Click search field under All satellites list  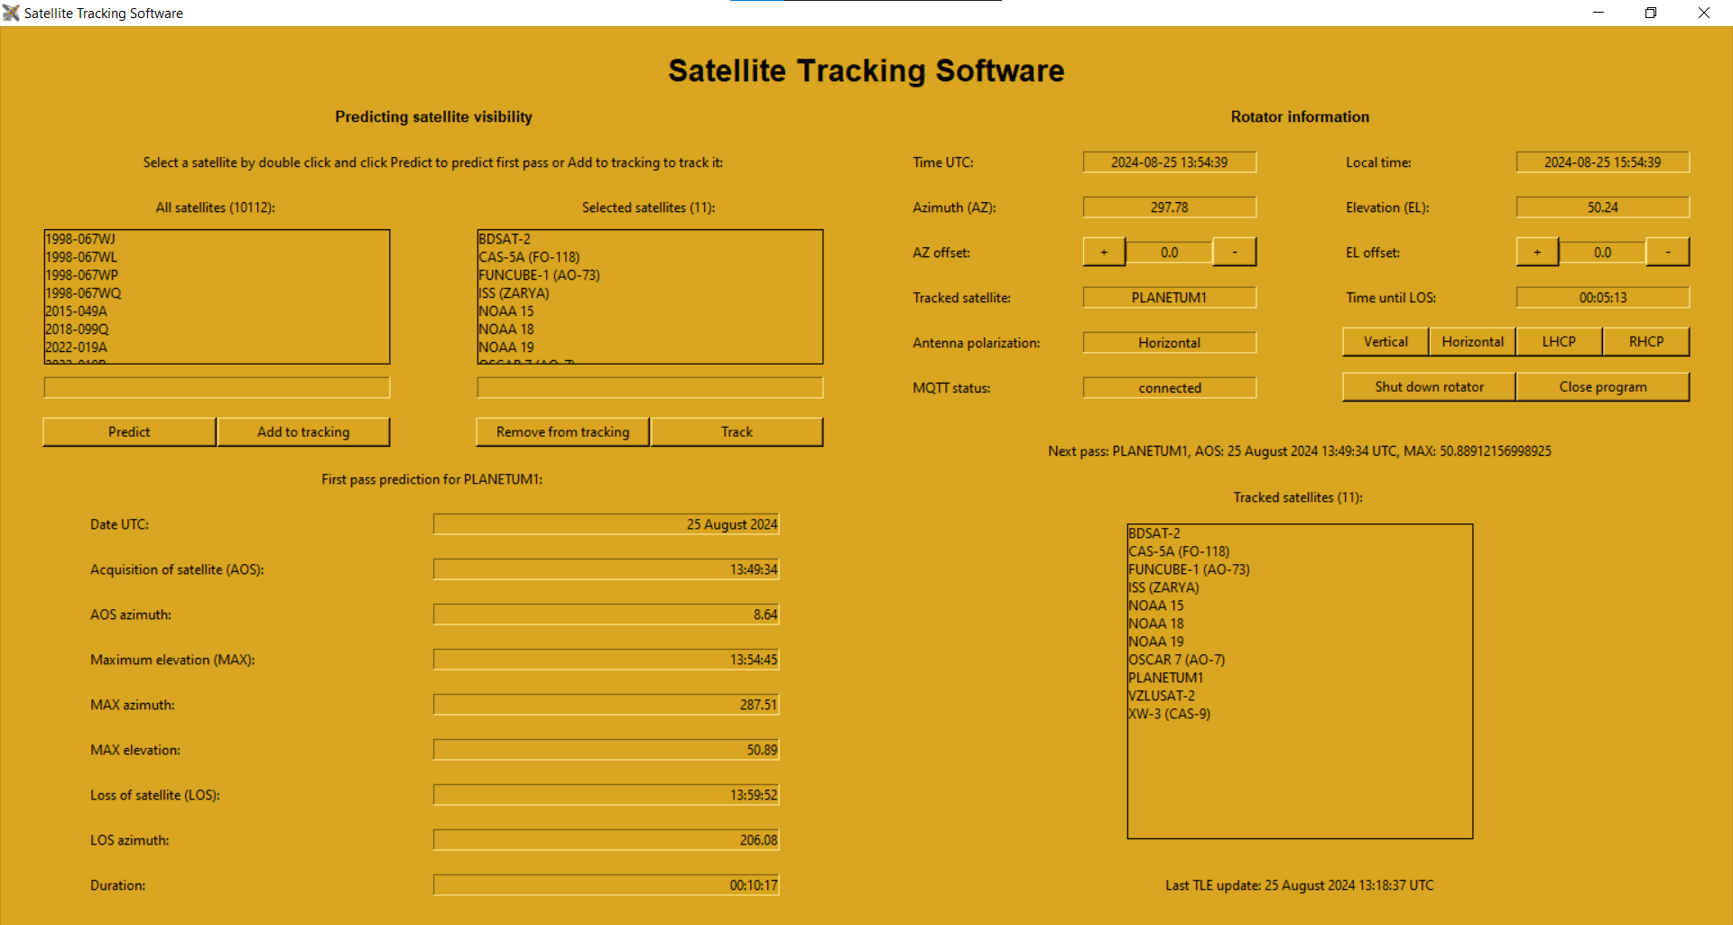(217, 387)
